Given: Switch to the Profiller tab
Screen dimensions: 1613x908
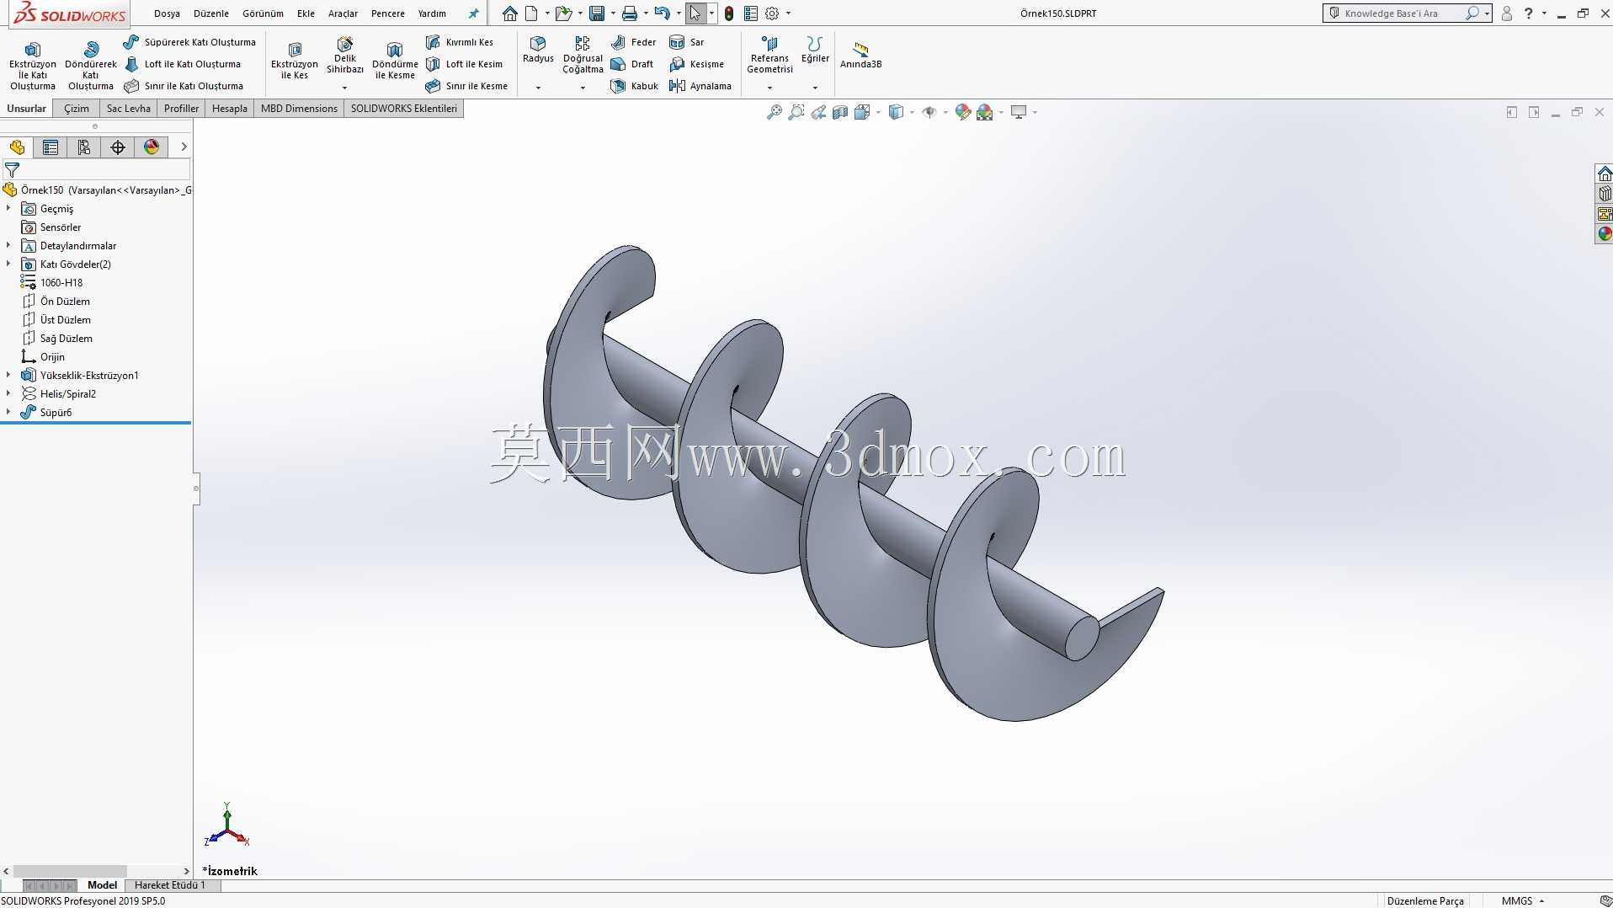Looking at the screenshot, I should [181, 109].
